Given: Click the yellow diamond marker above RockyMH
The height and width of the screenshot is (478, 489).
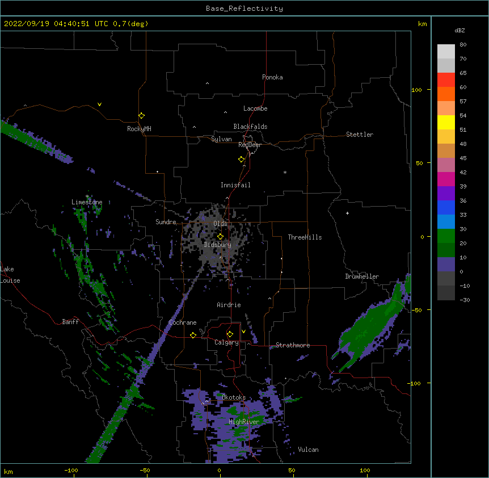Looking at the screenshot, I should pyautogui.click(x=142, y=116).
